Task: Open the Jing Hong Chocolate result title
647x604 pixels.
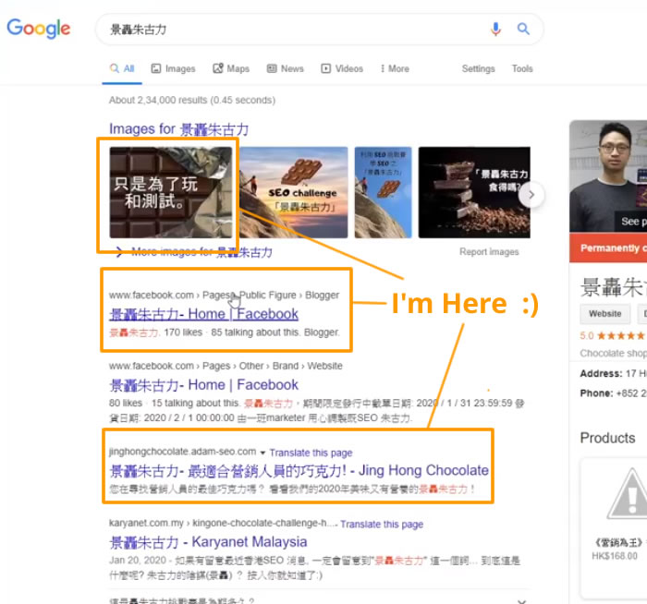Action: coord(299,470)
